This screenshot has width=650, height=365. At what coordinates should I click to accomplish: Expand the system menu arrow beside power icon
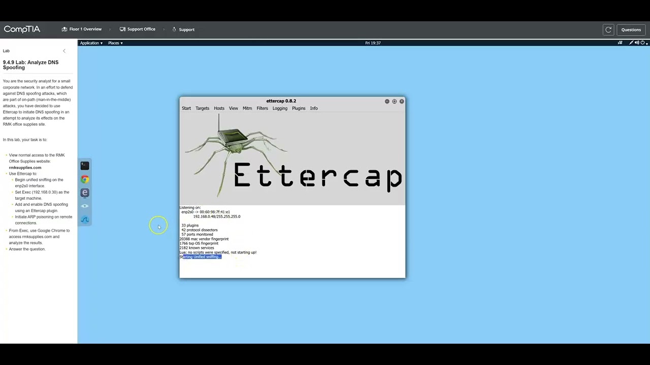[646, 43]
